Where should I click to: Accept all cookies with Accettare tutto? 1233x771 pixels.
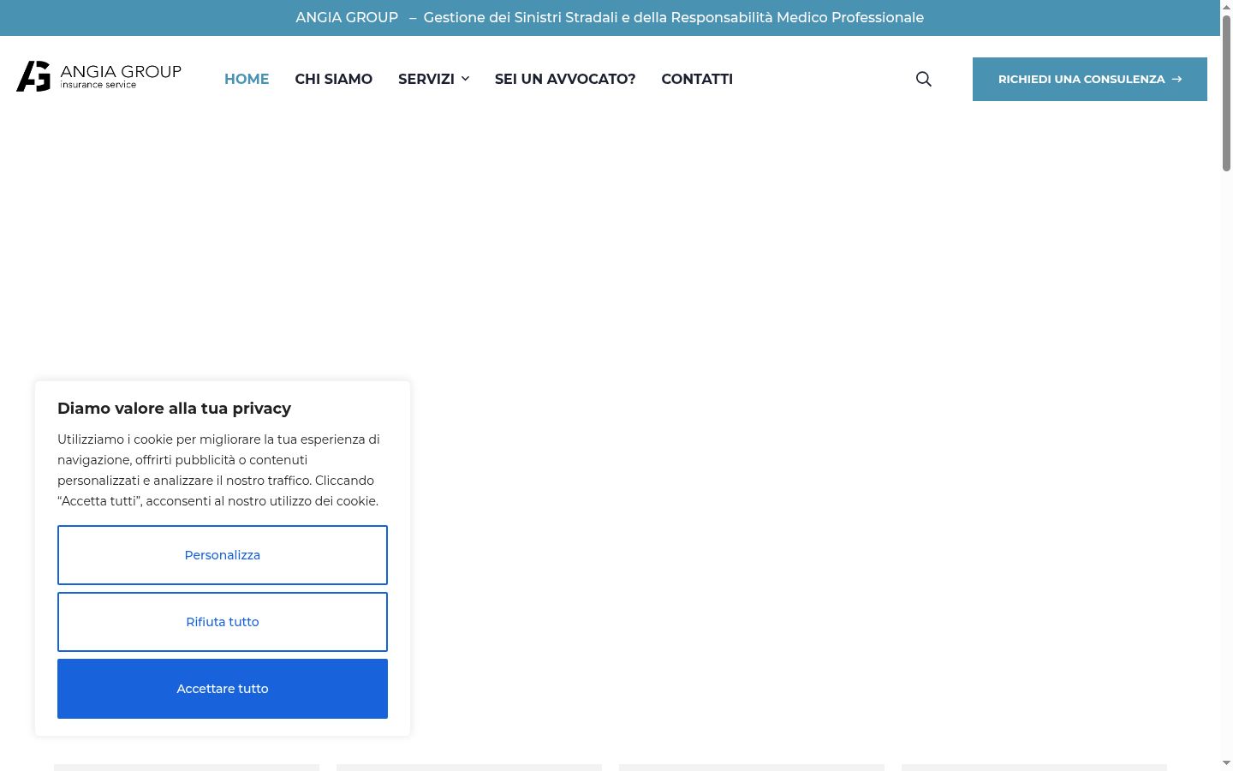pyautogui.click(x=223, y=689)
